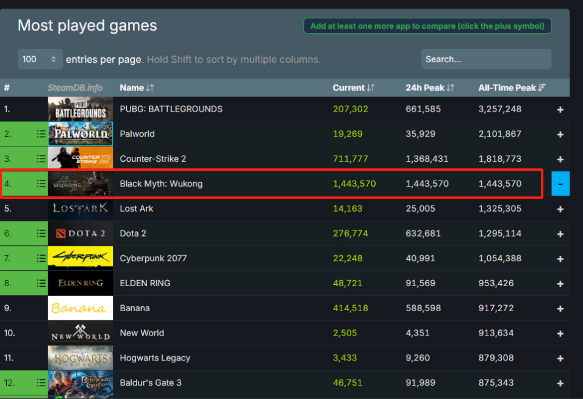The image size is (583, 399).
Task: Add PUBG: BATTLEGROUNDS to compare with plus
Action: tap(560, 109)
